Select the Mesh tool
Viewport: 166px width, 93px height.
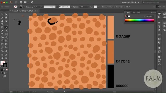coord(2,44)
